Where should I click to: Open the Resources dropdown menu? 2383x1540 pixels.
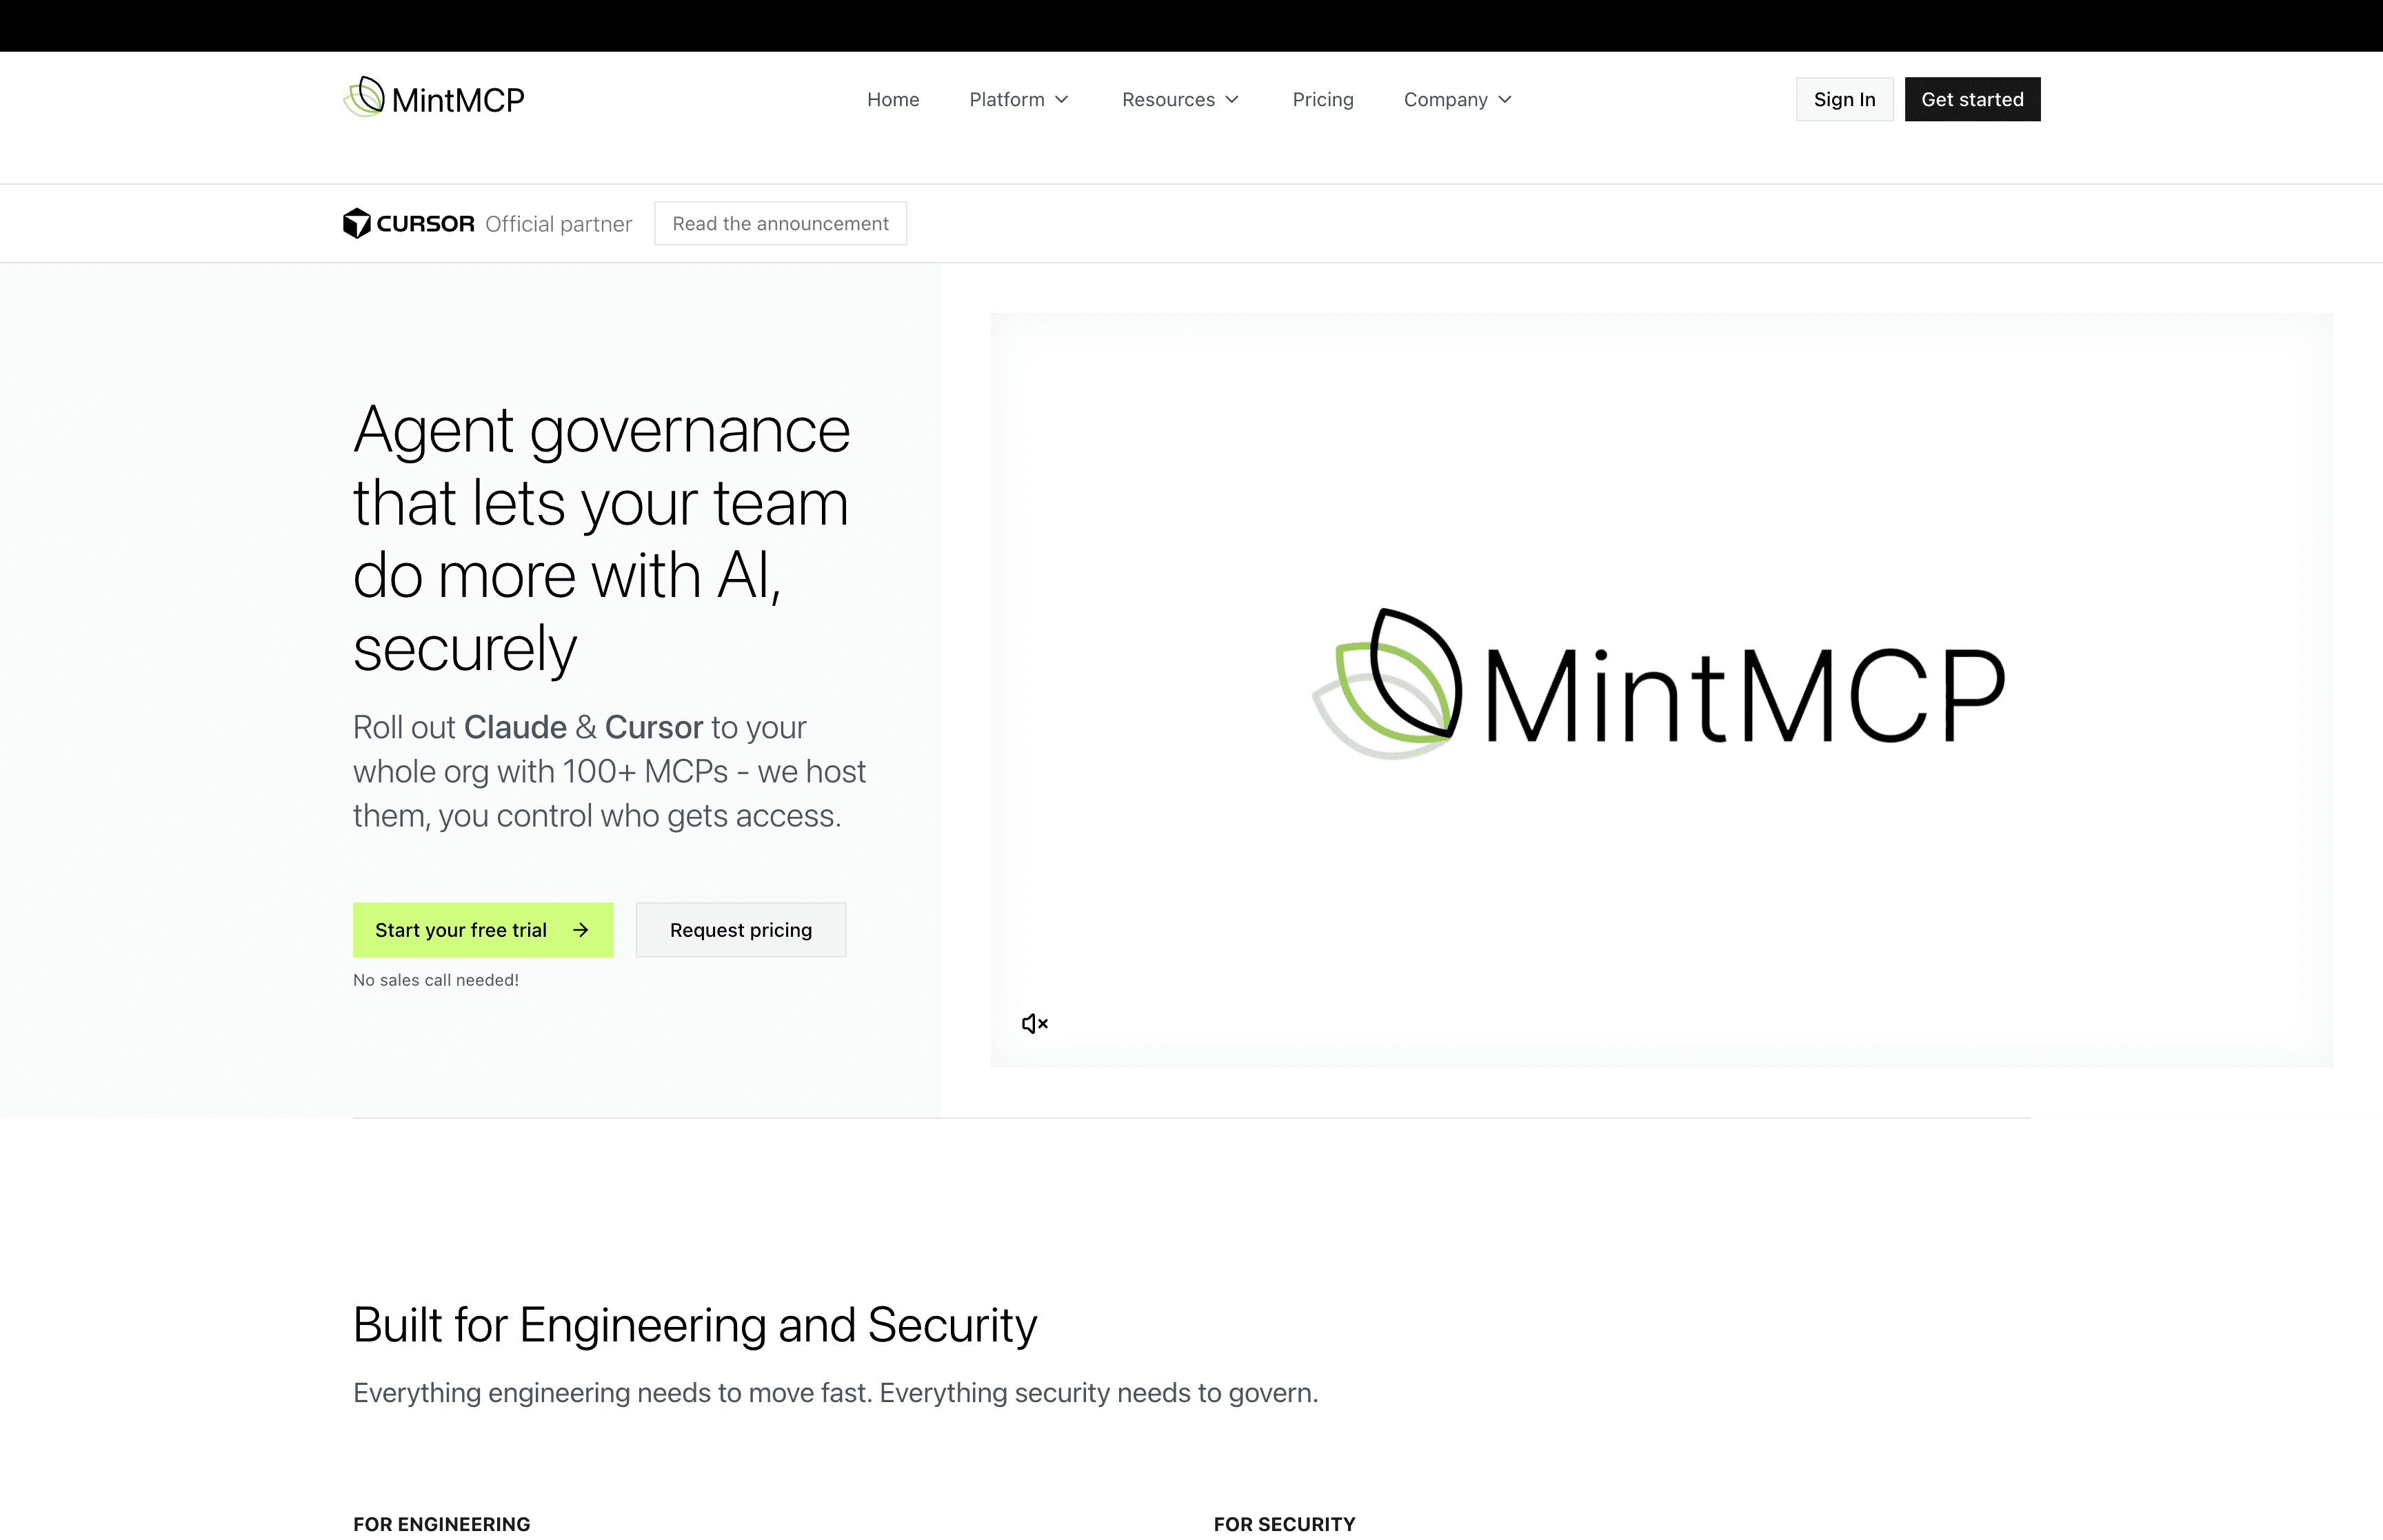(x=1168, y=99)
